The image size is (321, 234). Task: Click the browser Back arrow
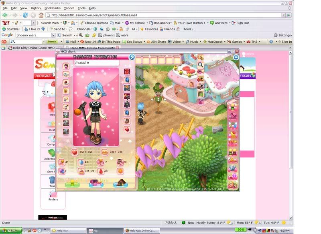(x=5, y=15)
